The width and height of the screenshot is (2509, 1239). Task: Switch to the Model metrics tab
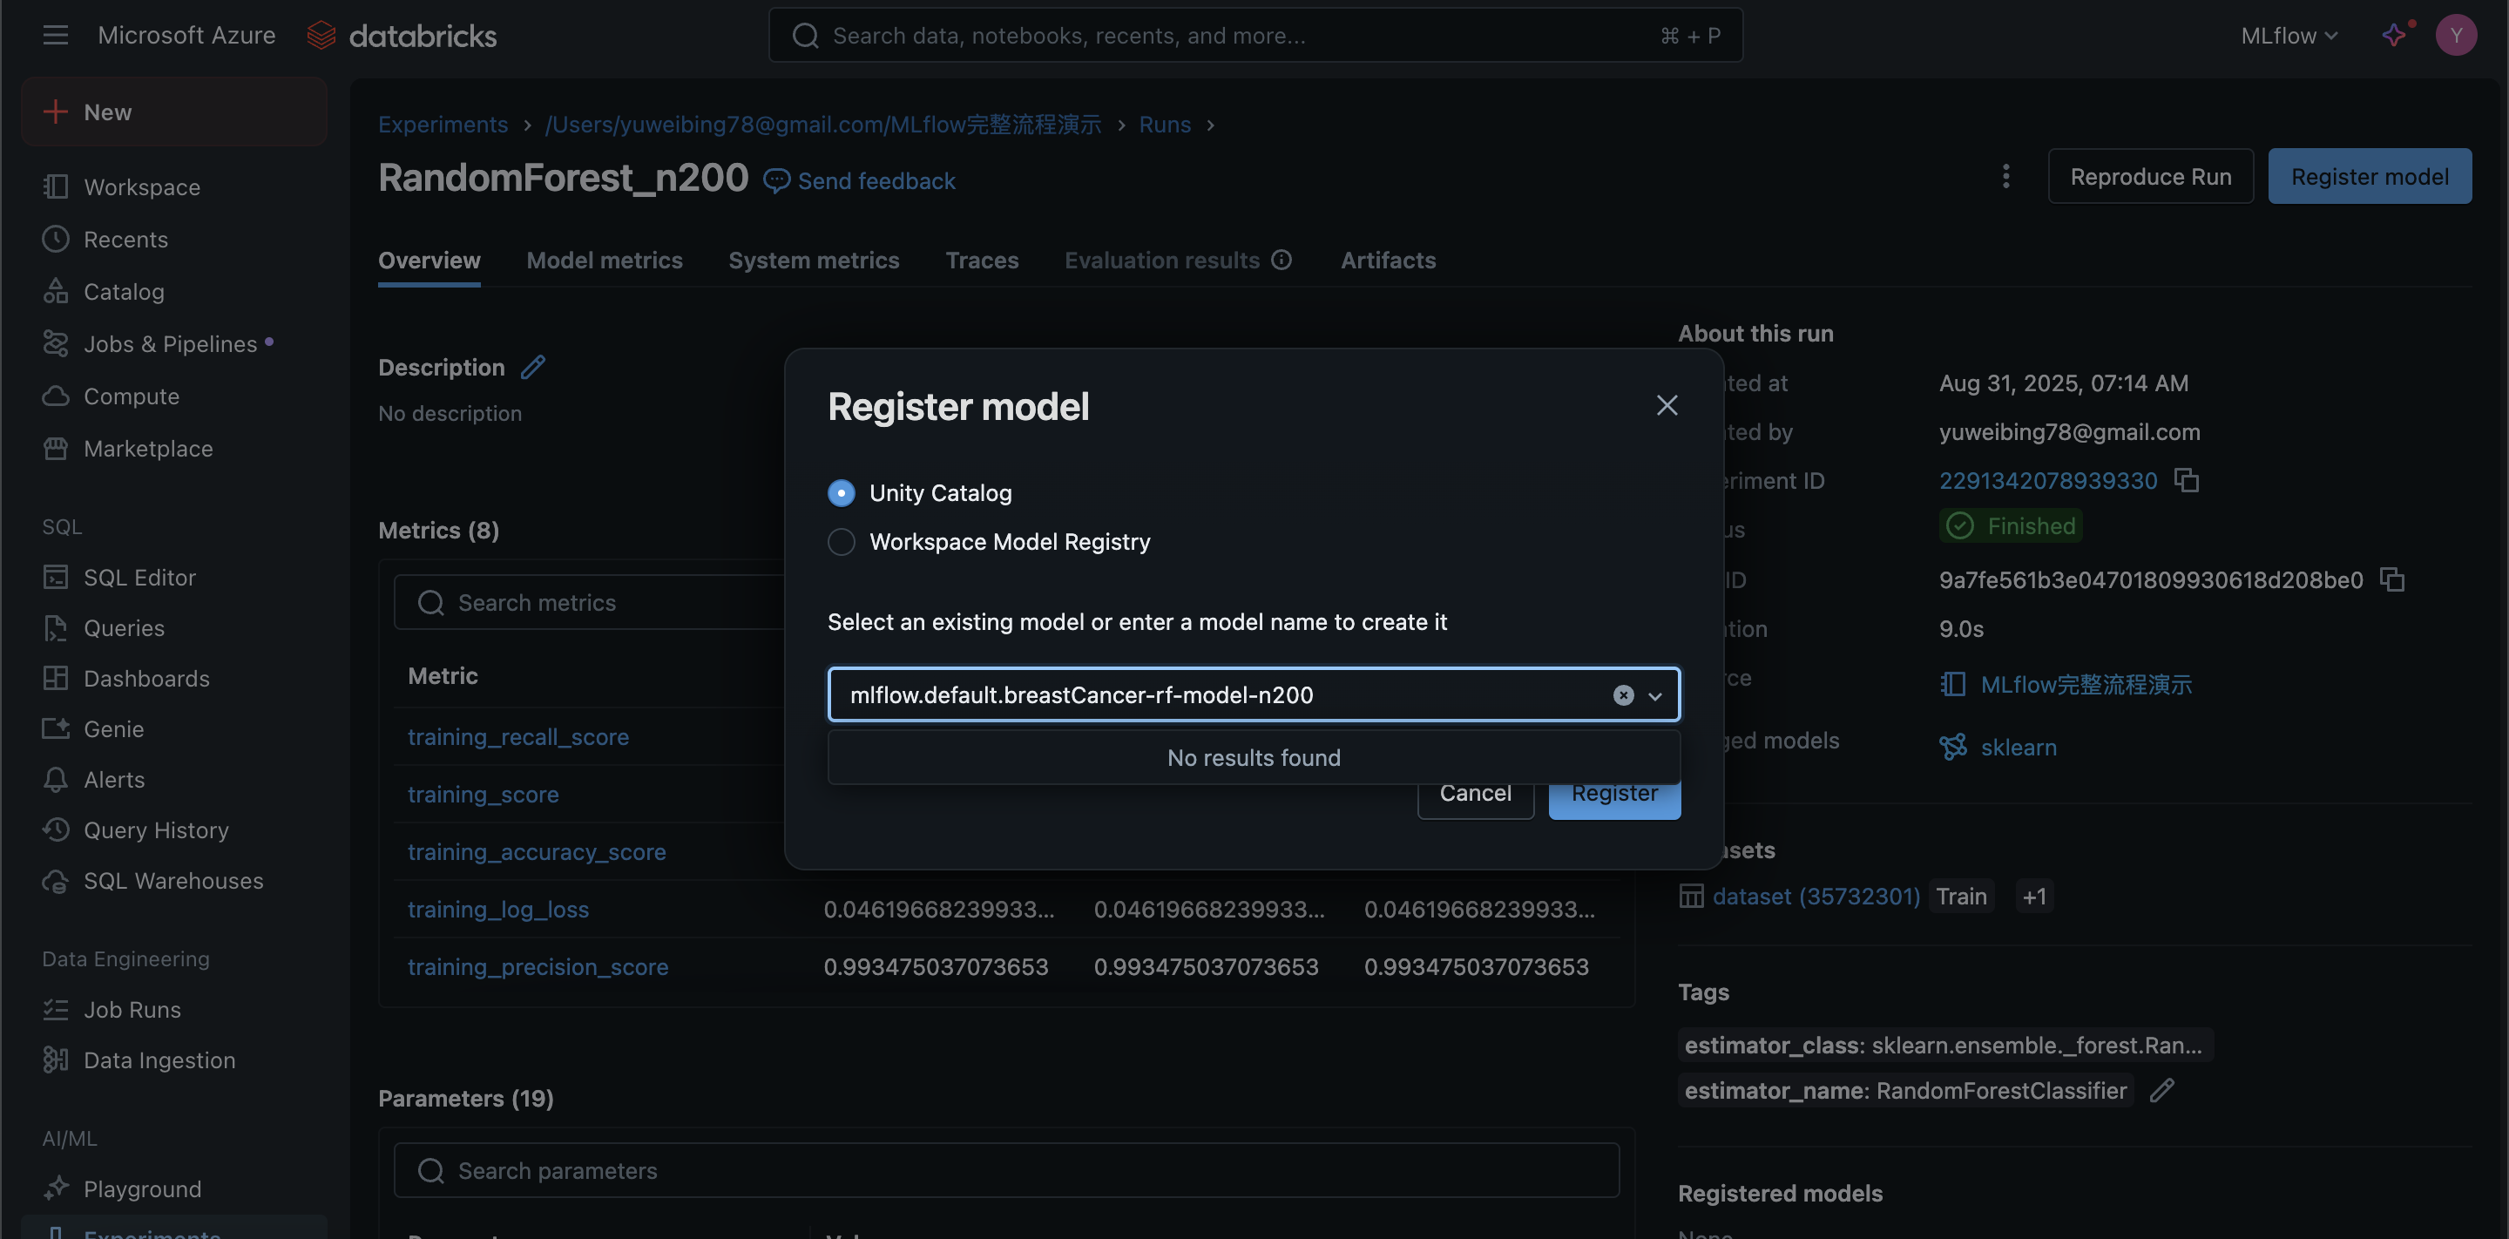[605, 260]
